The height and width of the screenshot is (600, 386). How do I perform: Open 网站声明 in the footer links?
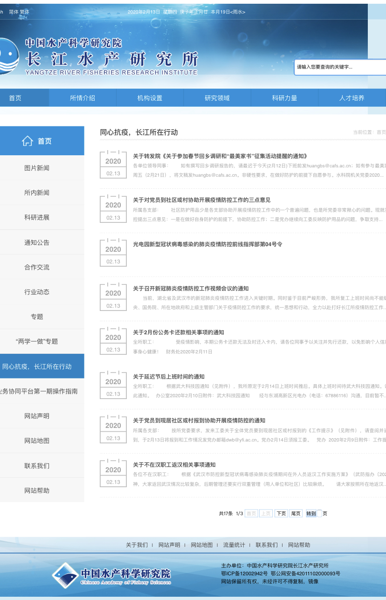pyautogui.click(x=169, y=545)
